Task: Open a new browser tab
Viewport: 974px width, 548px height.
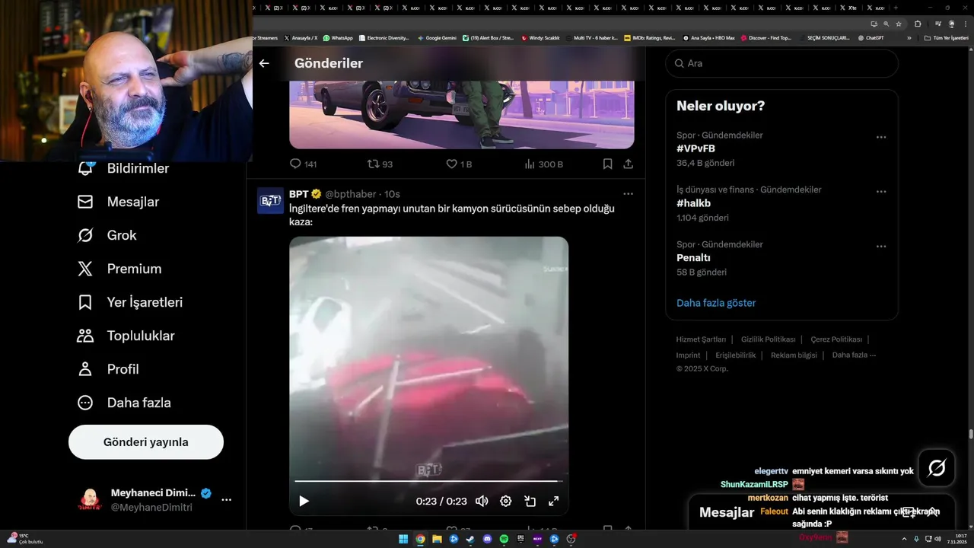Action: click(896, 8)
